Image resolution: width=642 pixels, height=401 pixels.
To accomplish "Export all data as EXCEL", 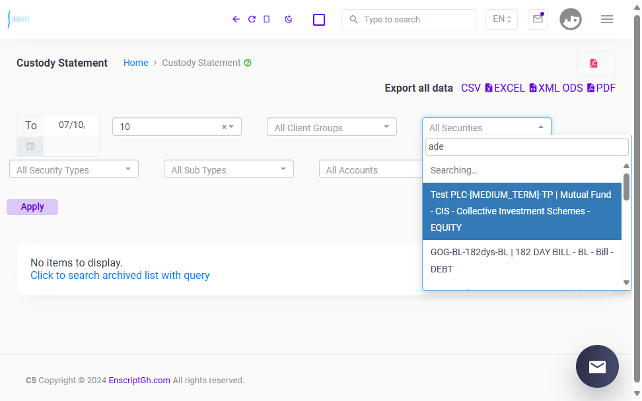I will pyautogui.click(x=505, y=88).
